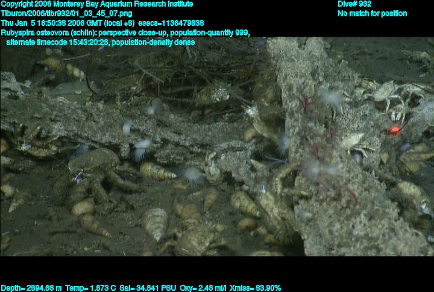Click the "alternate timecode 15:43:20:26" text
The image size is (434, 292).
tap(57, 43)
